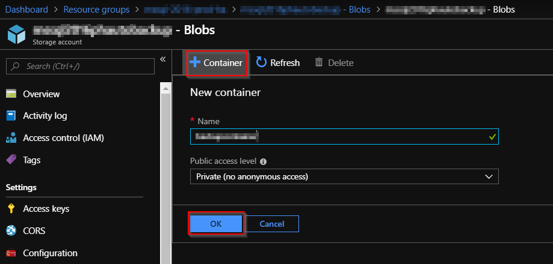Add a new Container from toolbar
This screenshot has width=553, height=264.
coord(216,62)
